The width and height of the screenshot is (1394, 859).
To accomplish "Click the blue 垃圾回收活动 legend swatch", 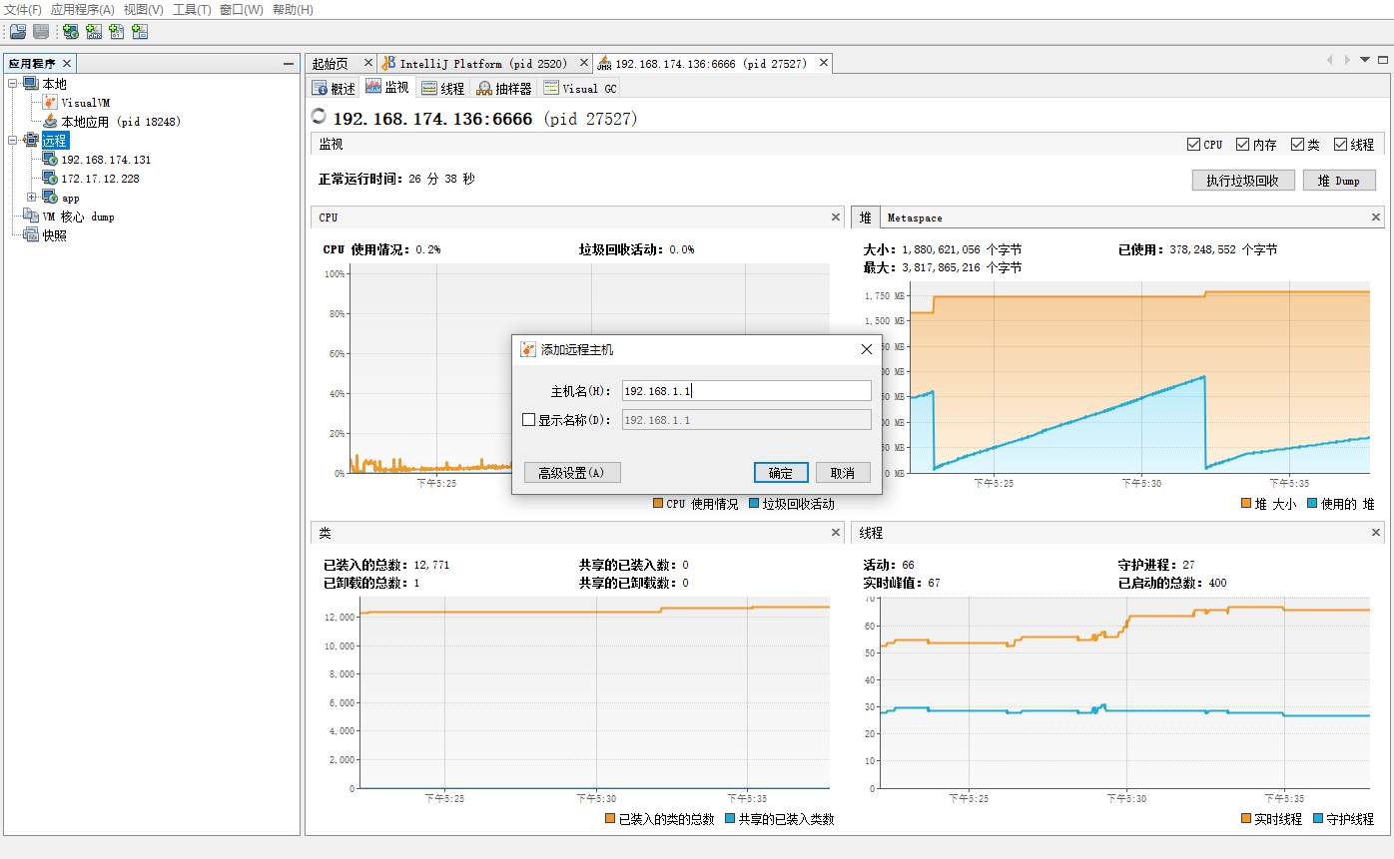I will [x=754, y=504].
